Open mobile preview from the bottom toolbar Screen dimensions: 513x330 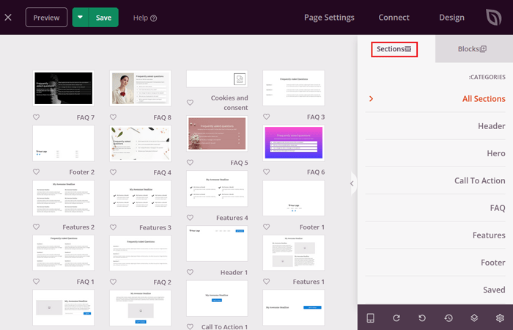pyautogui.click(x=371, y=318)
